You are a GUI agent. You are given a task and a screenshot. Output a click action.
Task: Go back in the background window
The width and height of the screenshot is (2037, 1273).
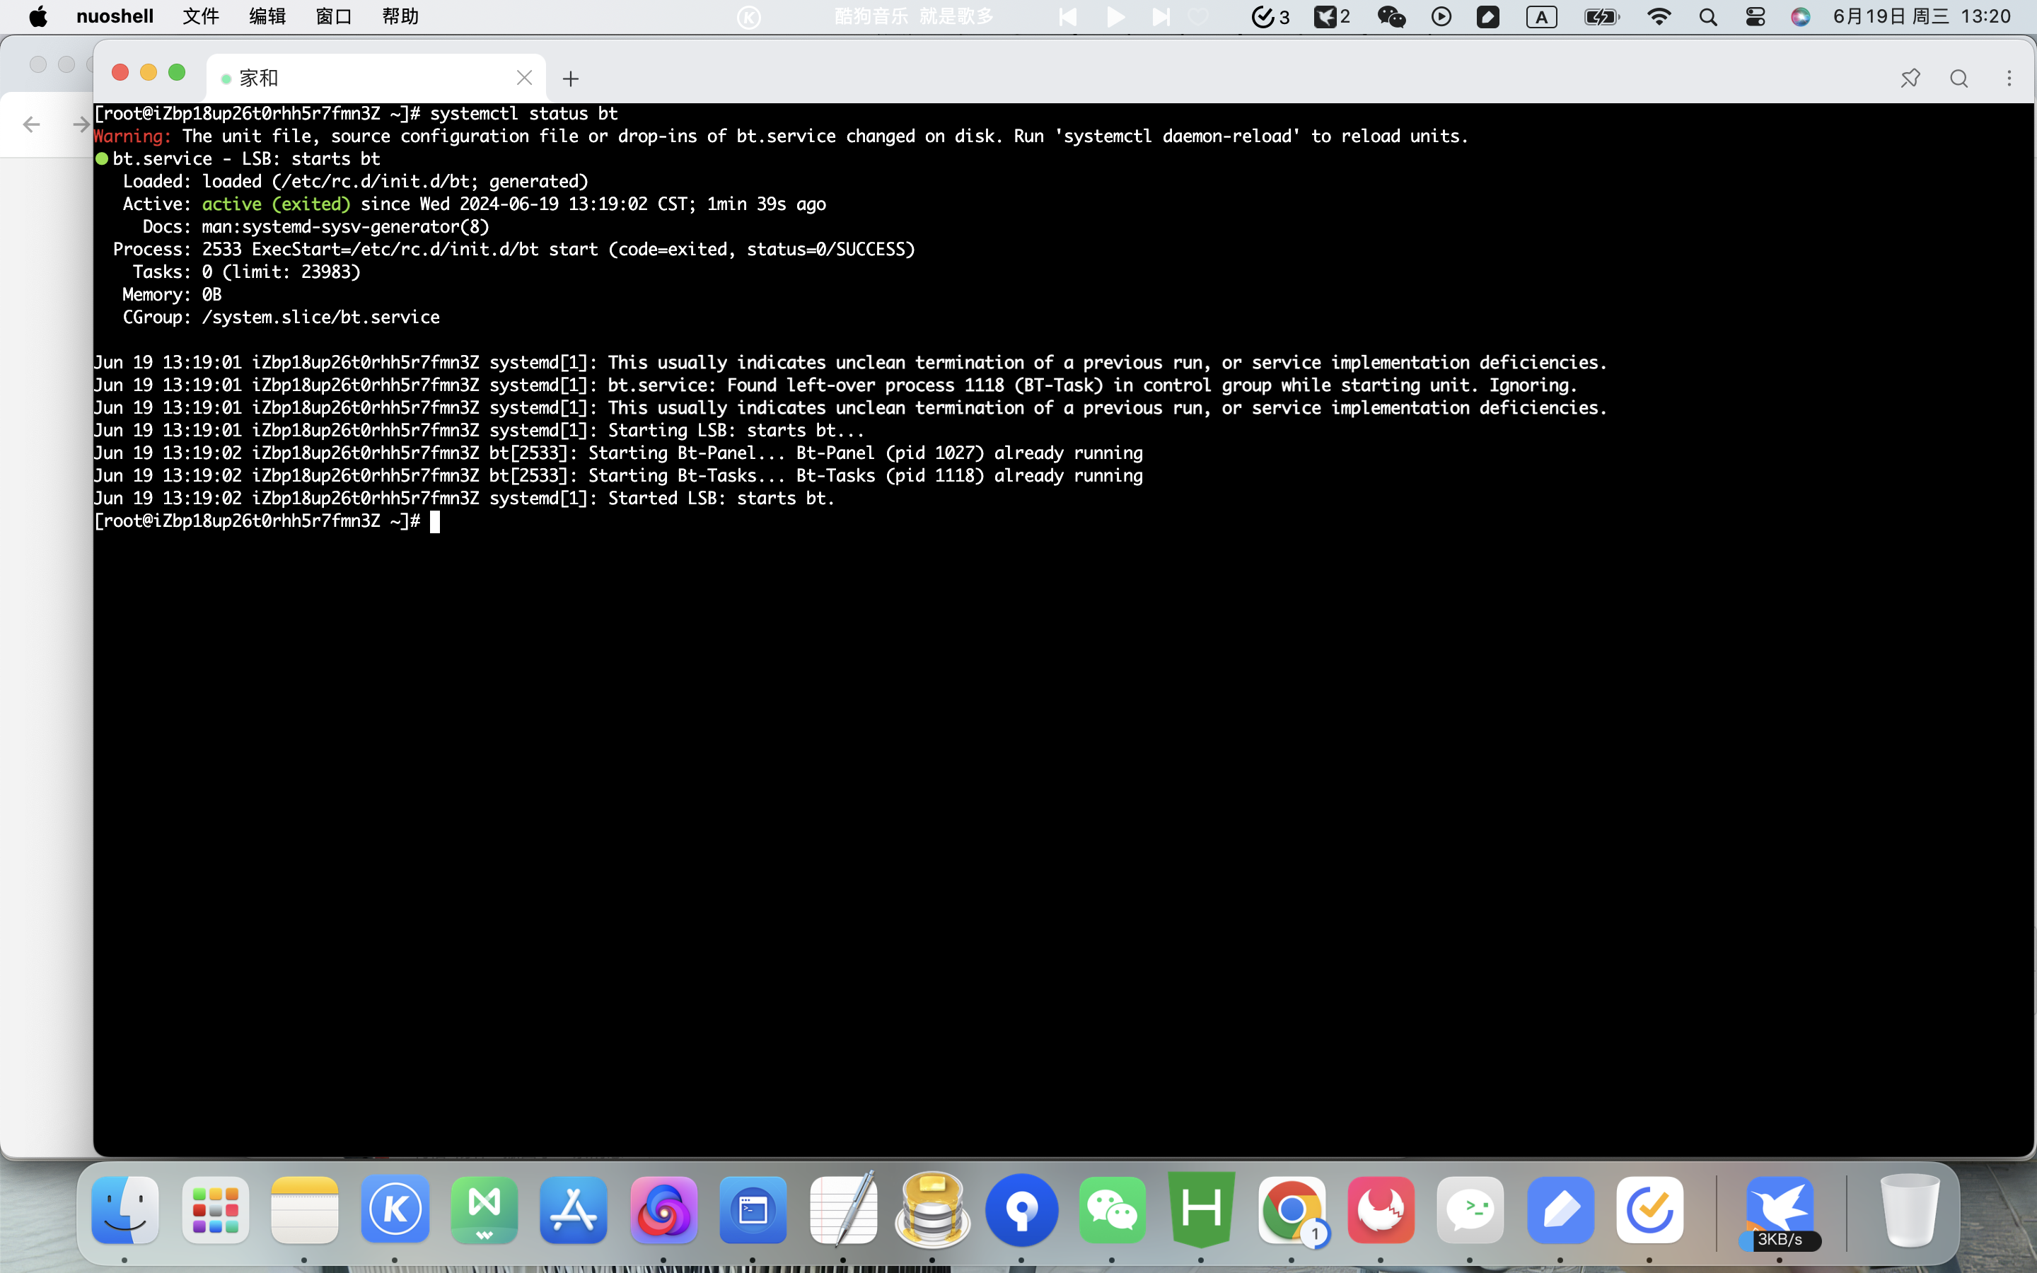coord(31,124)
